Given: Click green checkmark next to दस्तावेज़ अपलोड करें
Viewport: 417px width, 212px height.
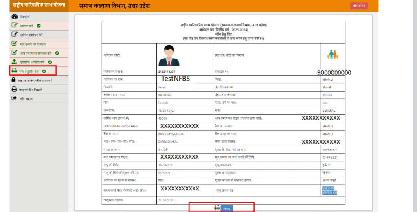Looking at the screenshot, I should 50,62.
